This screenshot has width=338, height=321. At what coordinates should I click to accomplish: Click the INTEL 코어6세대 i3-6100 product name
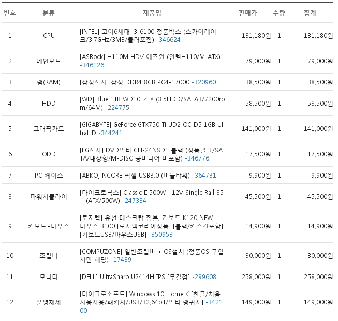(x=148, y=36)
